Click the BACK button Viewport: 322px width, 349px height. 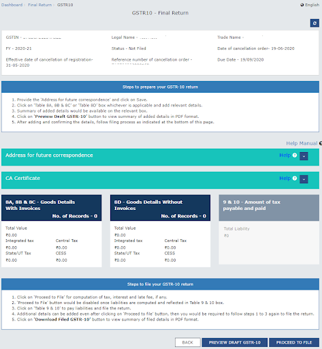[188, 342]
